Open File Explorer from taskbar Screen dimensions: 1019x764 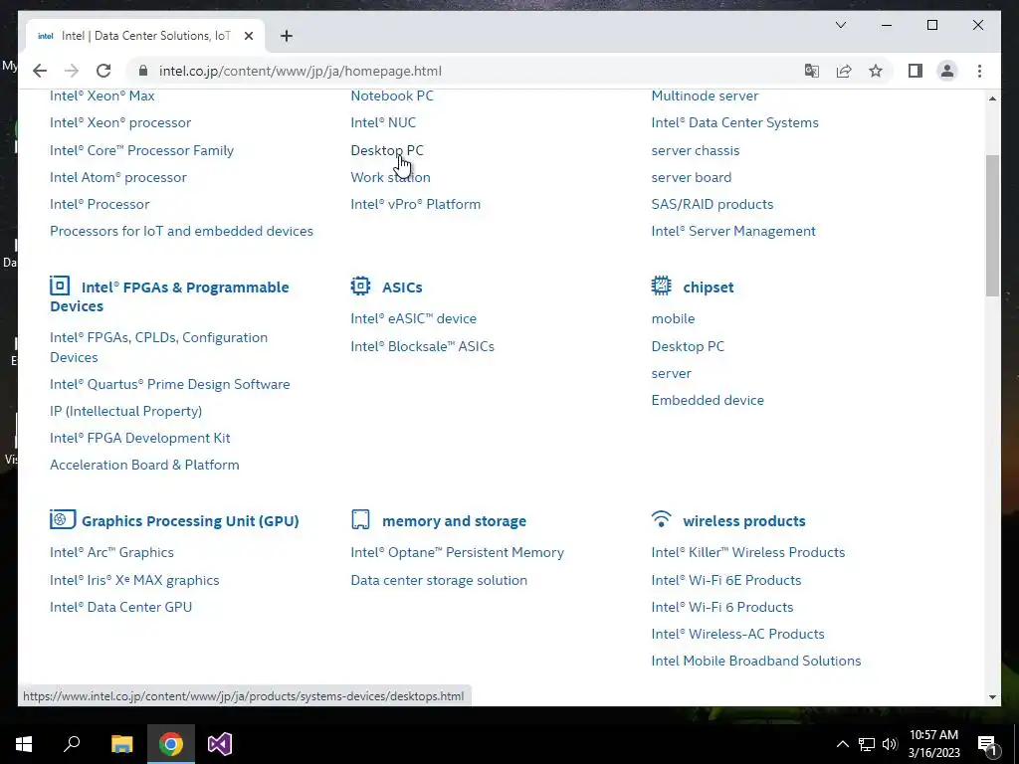click(x=121, y=744)
